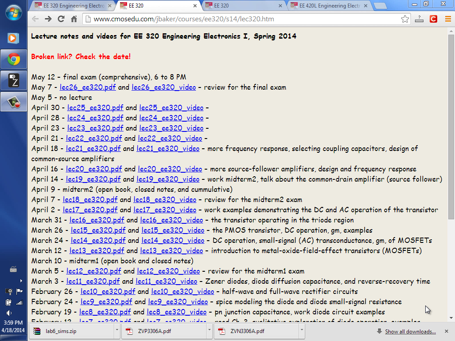The height and width of the screenshot is (341, 455).
Task: Open lec11_ee320.pdf link
Action: 93,281
